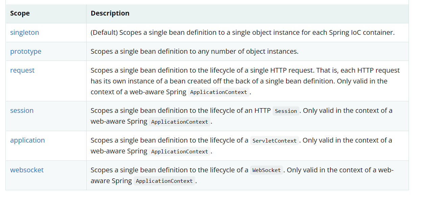Click the Description column header
Image resolution: width=438 pixels, height=199 pixels.
[x=110, y=14]
